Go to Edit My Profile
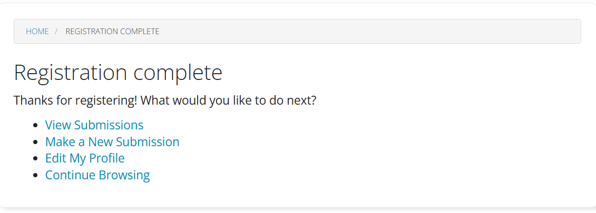 point(85,158)
